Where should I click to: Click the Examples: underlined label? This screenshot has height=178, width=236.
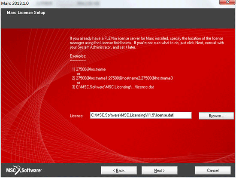tap(78, 56)
